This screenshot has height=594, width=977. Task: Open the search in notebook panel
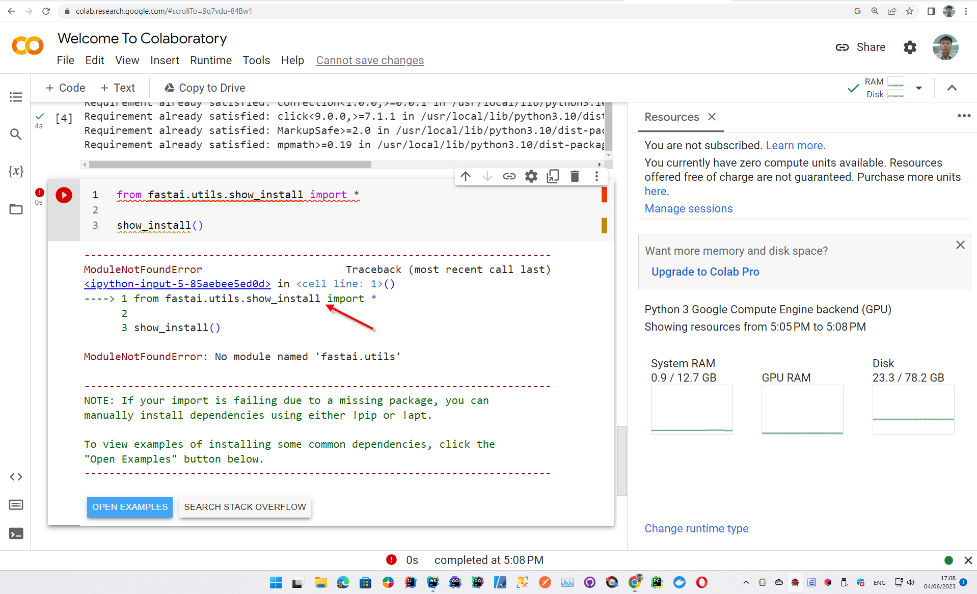pos(16,134)
